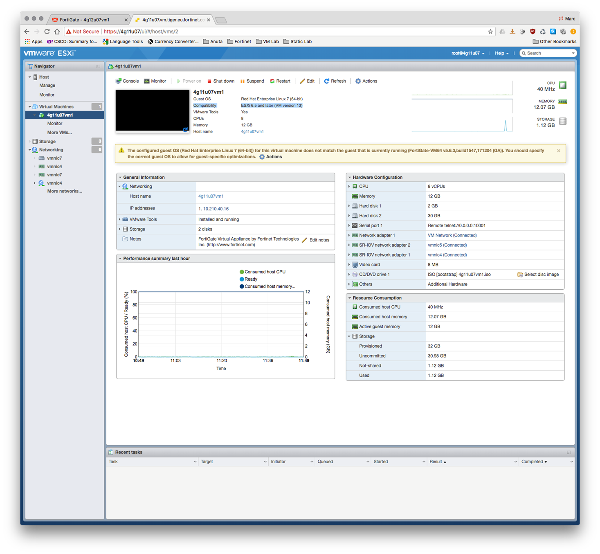Click the Refresh toolbar icon
The width and height of the screenshot is (600, 554).
pyautogui.click(x=335, y=81)
